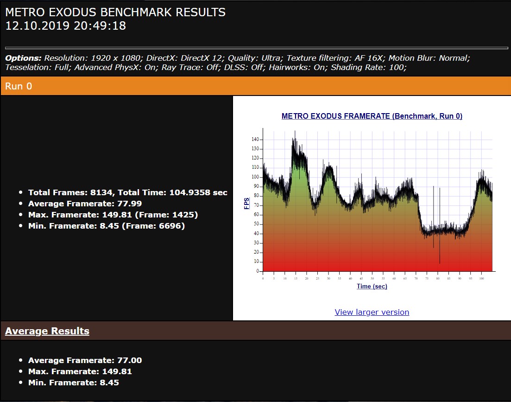Click the 'Run 0' orange header bar
The width and height of the screenshot is (511, 402).
(x=256, y=86)
